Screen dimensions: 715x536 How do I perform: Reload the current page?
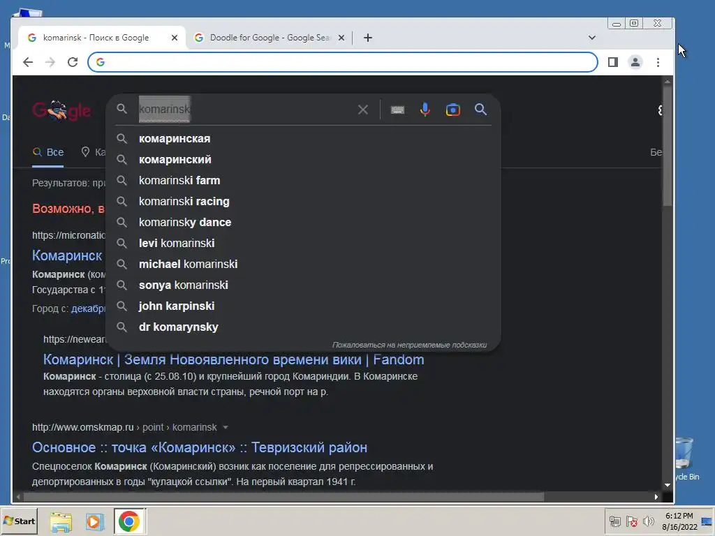[73, 62]
